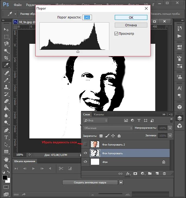Open the tool preset picker arrow
Image resolution: width=186 pixels, height=198 pixels.
[15, 14]
